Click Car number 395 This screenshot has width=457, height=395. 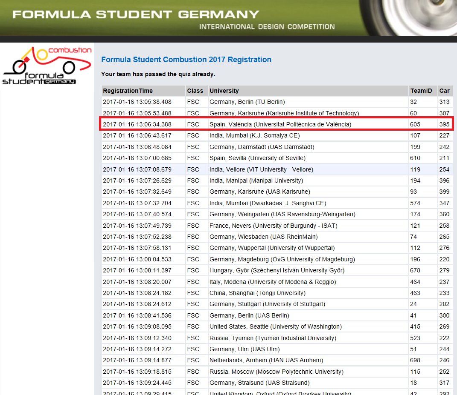click(x=444, y=124)
